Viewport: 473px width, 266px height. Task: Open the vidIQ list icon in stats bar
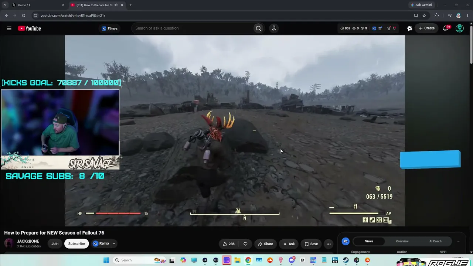point(381,28)
